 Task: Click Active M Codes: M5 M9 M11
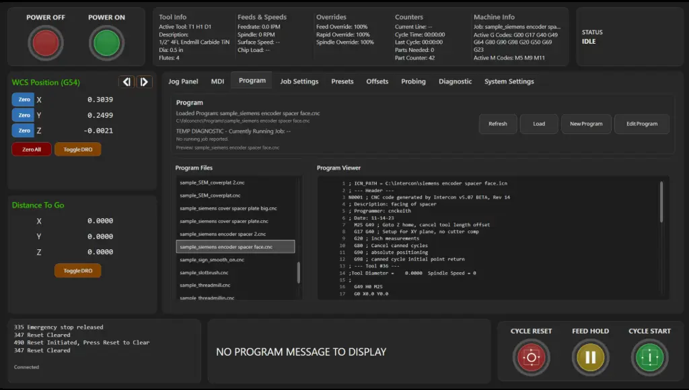(509, 58)
